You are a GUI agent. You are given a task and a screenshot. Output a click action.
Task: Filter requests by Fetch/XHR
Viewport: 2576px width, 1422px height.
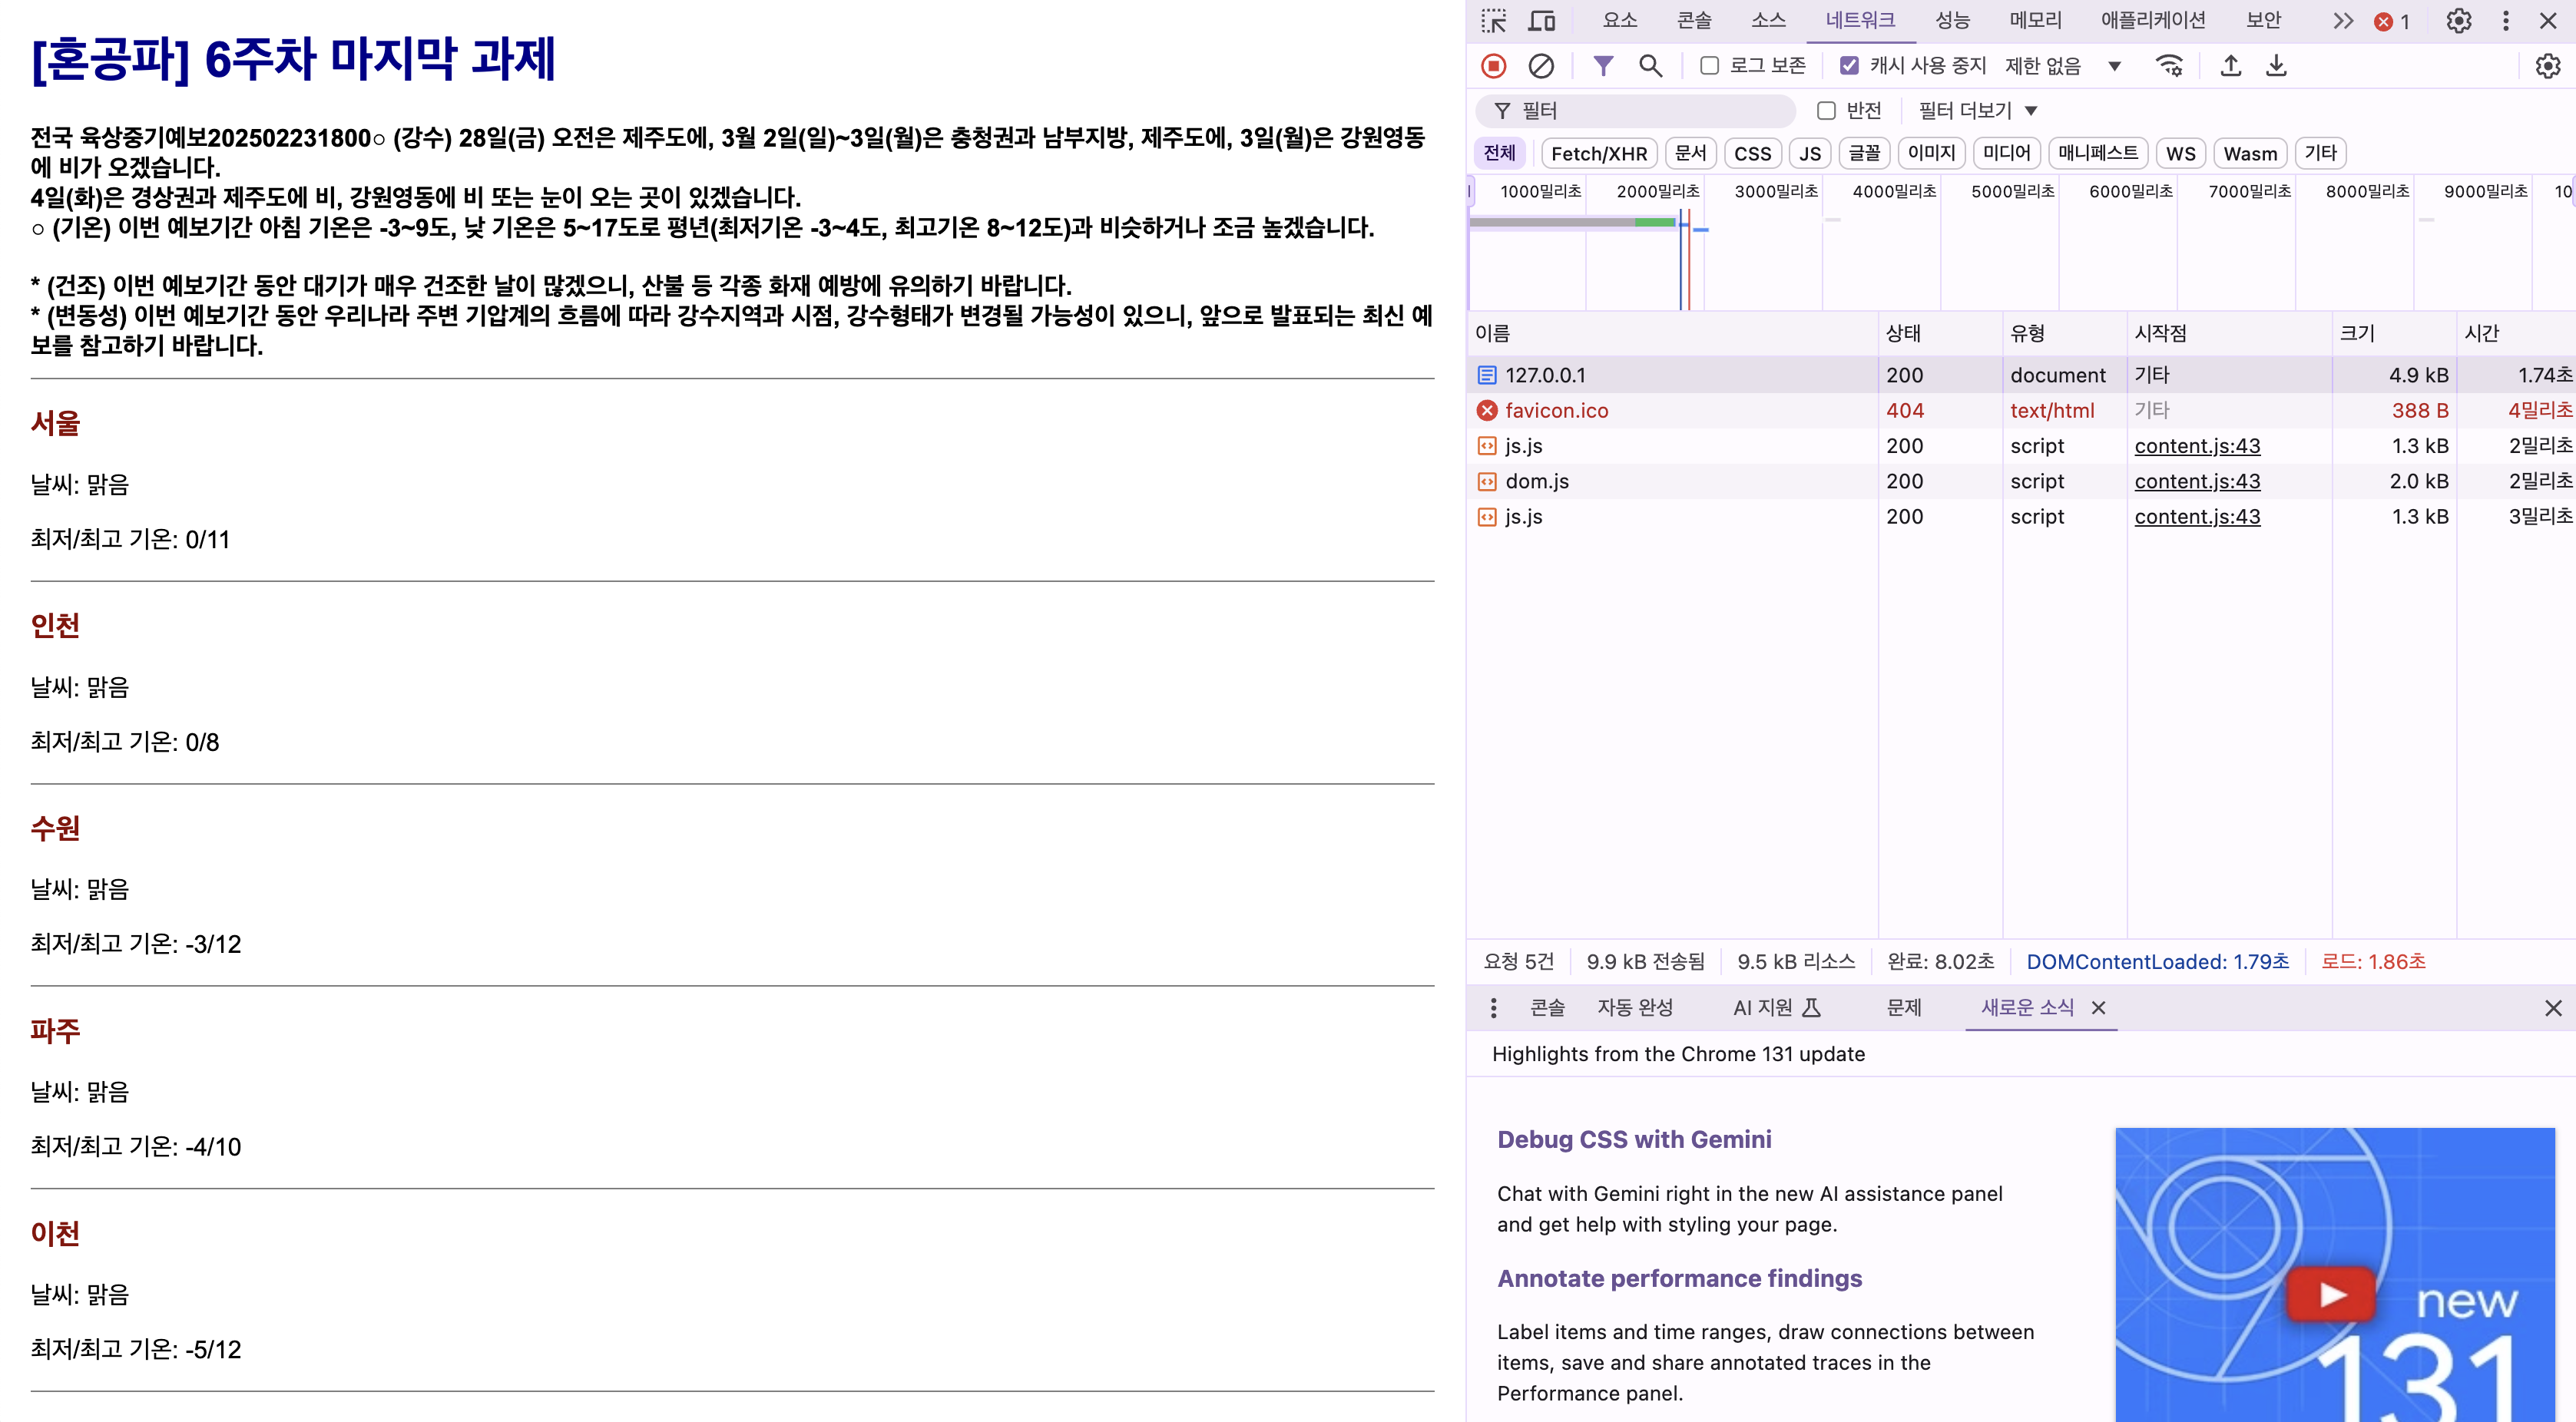[1598, 153]
